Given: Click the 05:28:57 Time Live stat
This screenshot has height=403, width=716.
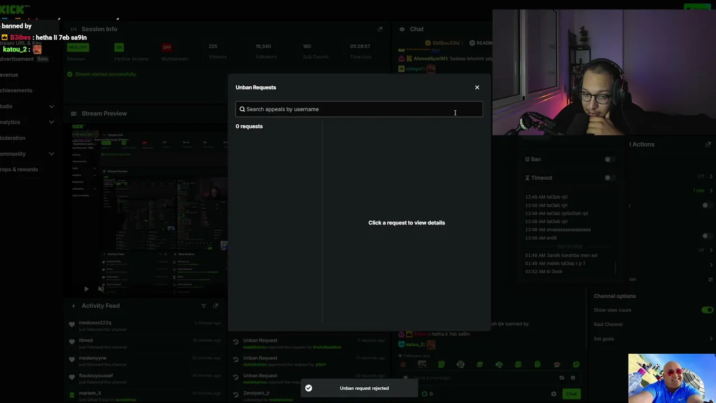Looking at the screenshot, I should coord(360,51).
